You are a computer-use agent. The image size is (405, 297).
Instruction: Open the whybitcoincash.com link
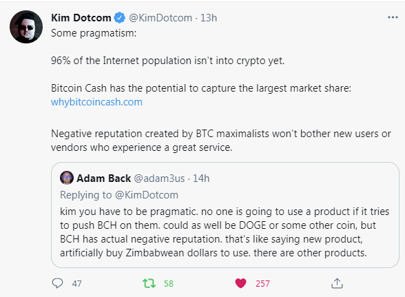pyautogui.click(x=96, y=102)
